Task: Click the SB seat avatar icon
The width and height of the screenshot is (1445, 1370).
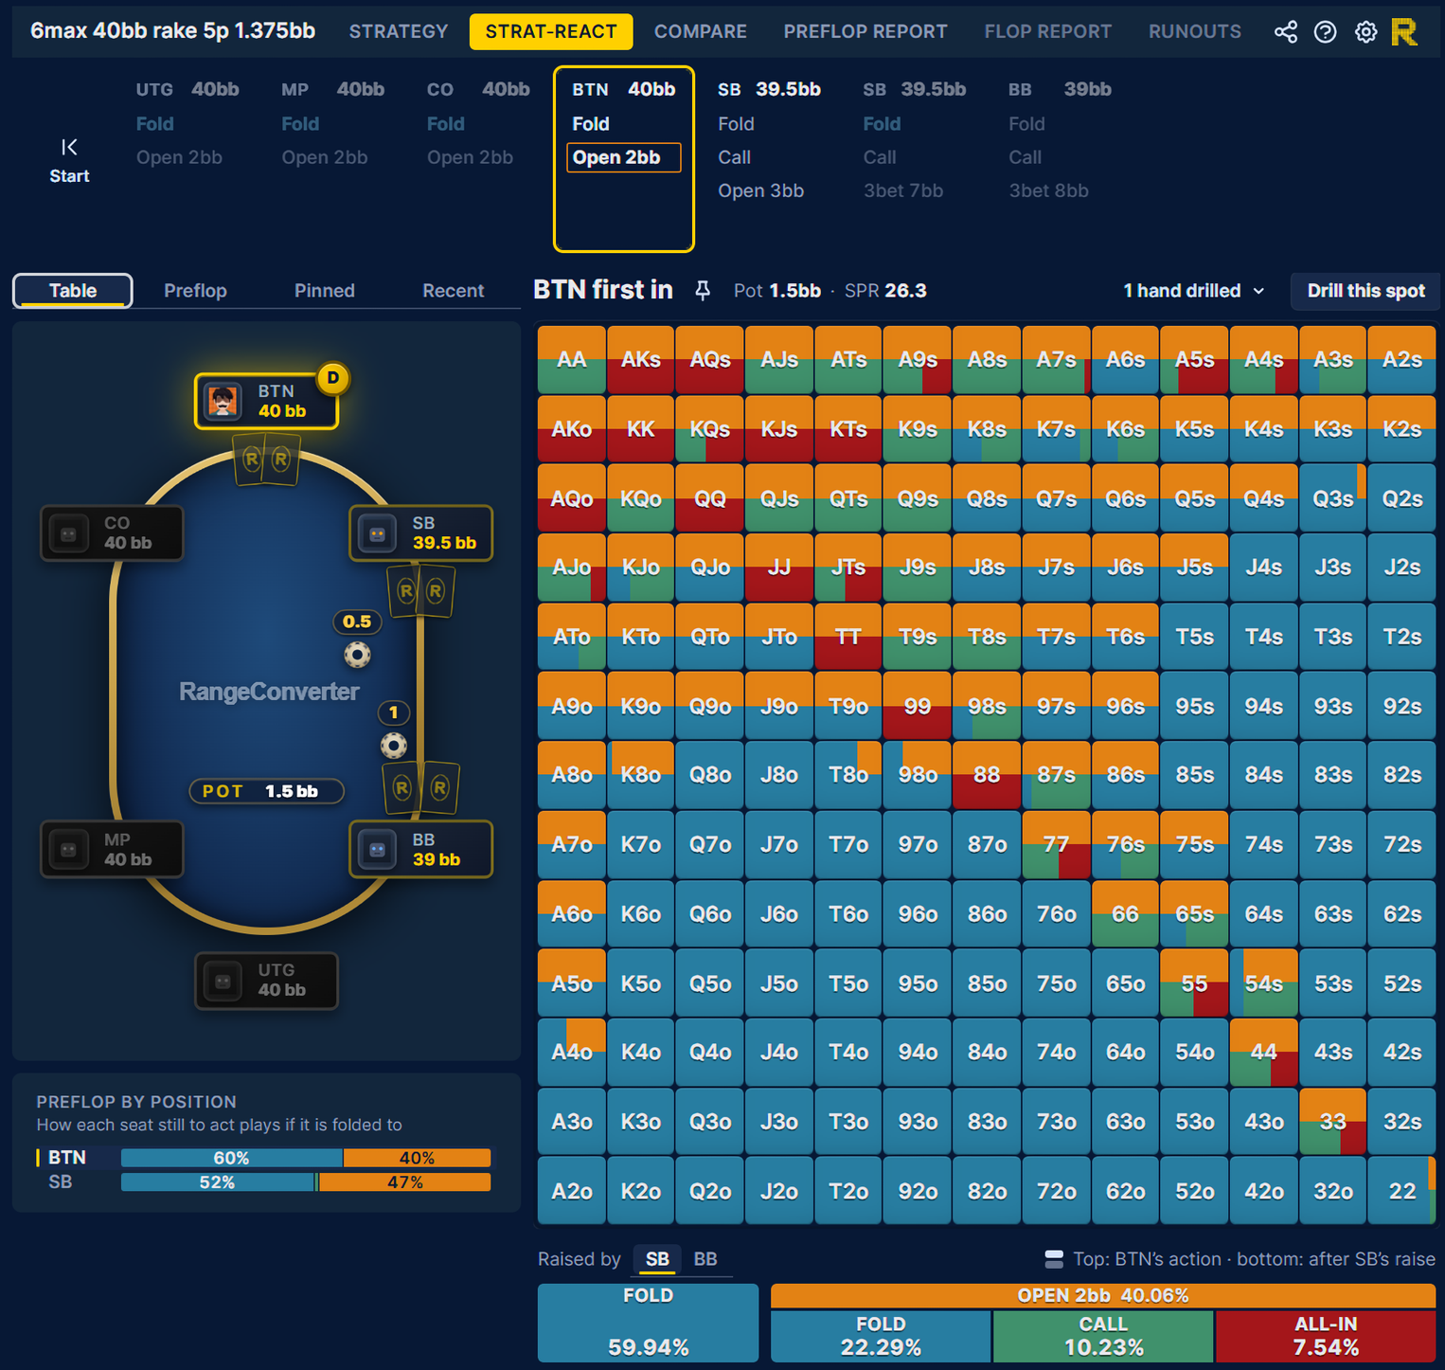Action: point(377,533)
